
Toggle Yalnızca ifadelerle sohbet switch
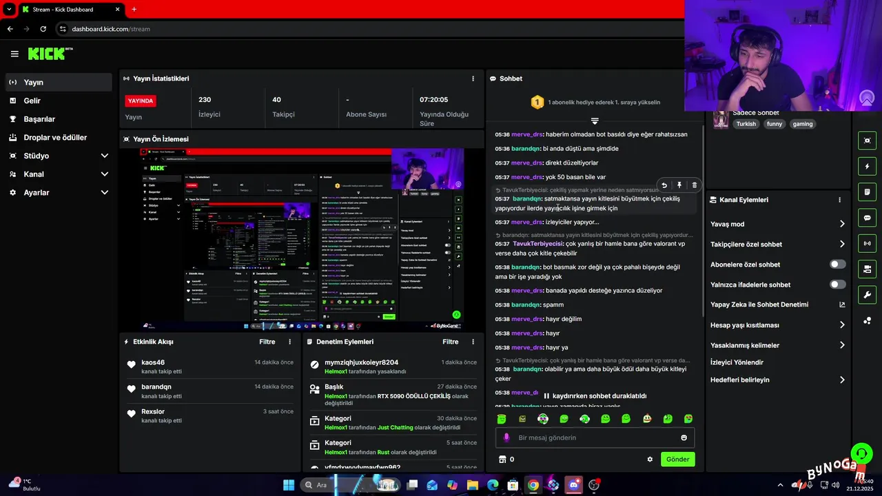coord(837,285)
